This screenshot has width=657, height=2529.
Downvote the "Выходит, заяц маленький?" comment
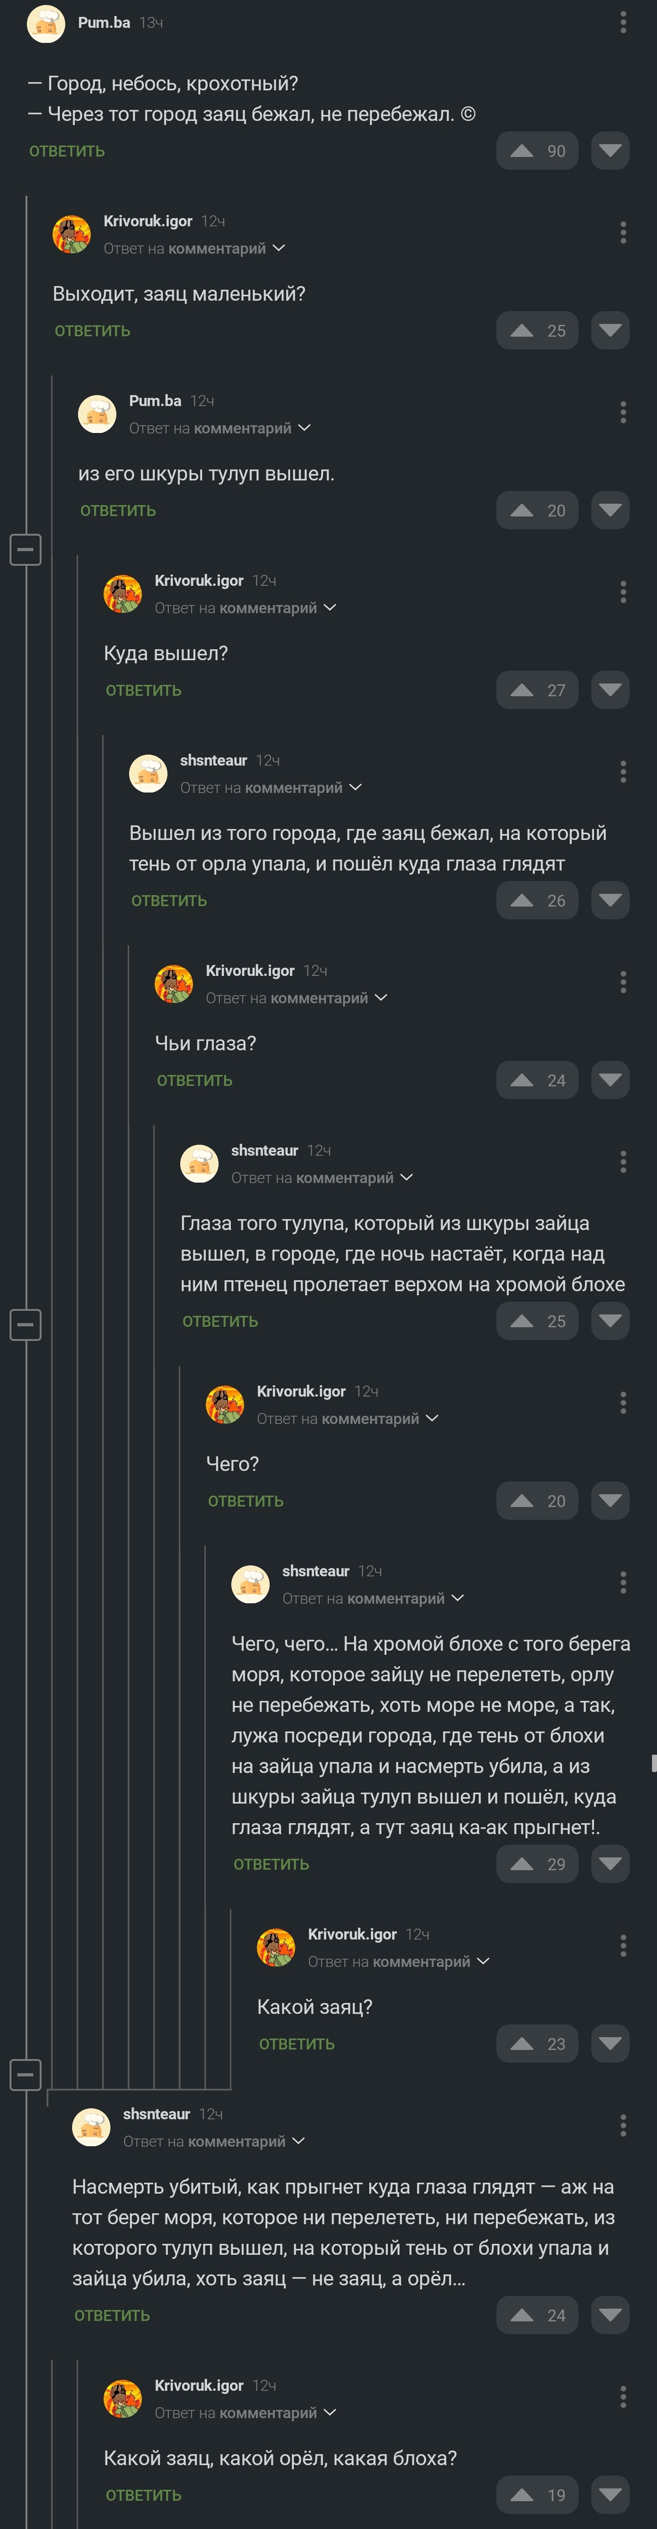click(x=610, y=331)
